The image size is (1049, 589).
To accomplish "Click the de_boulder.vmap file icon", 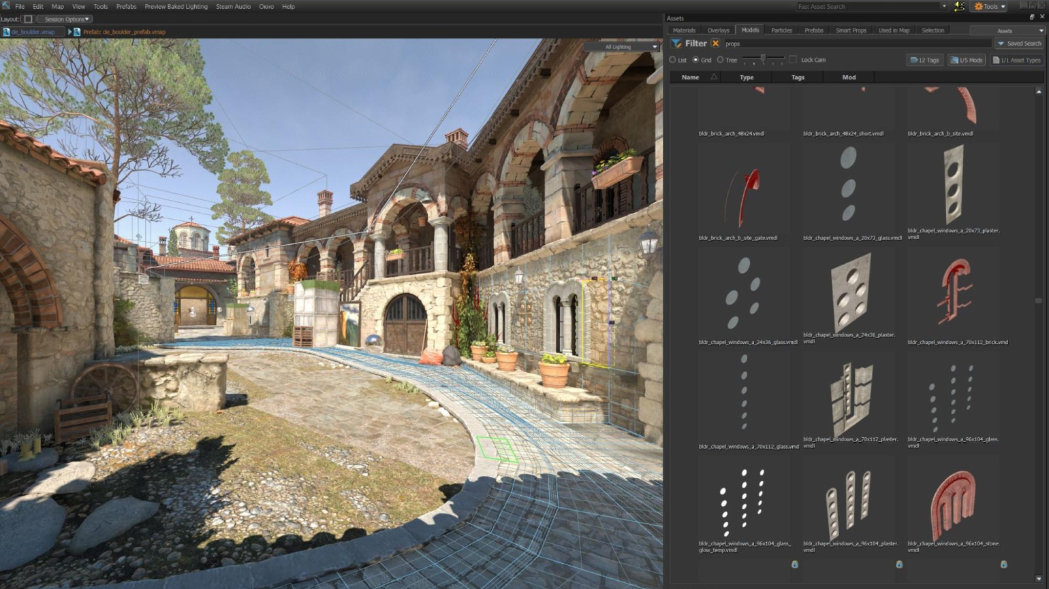I will pyautogui.click(x=6, y=32).
